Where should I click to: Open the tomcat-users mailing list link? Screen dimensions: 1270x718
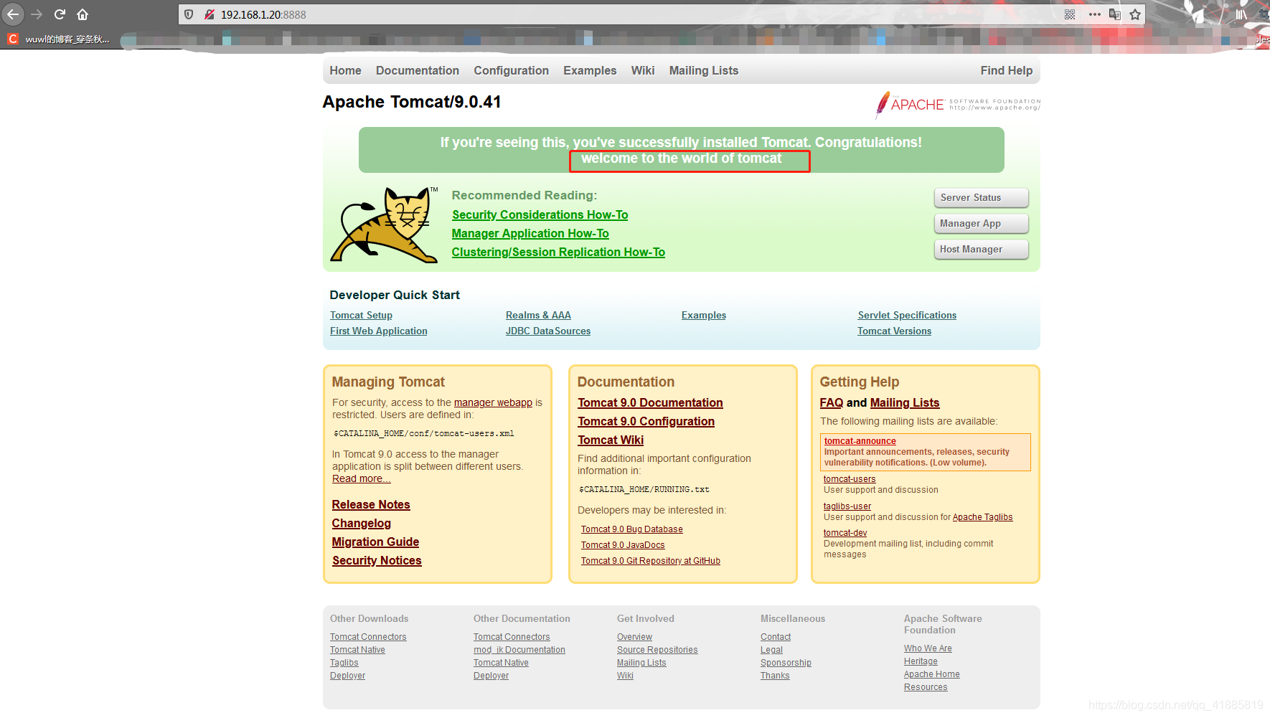point(850,479)
